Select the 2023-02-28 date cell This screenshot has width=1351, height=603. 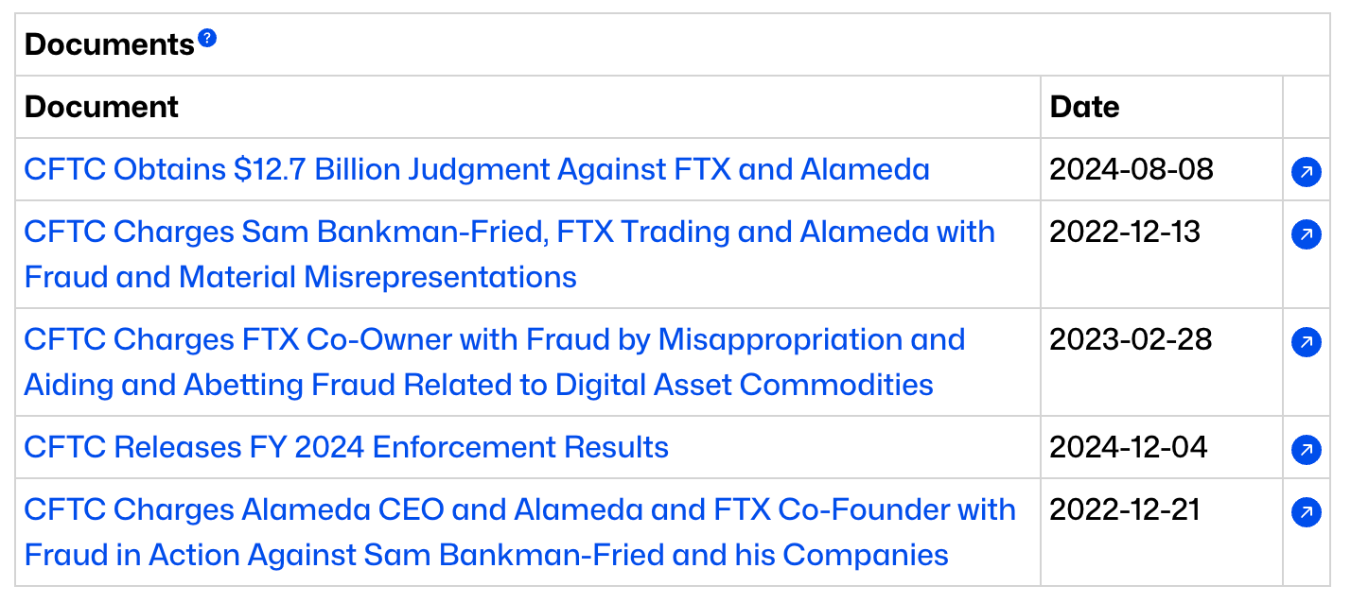tap(1131, 339)
